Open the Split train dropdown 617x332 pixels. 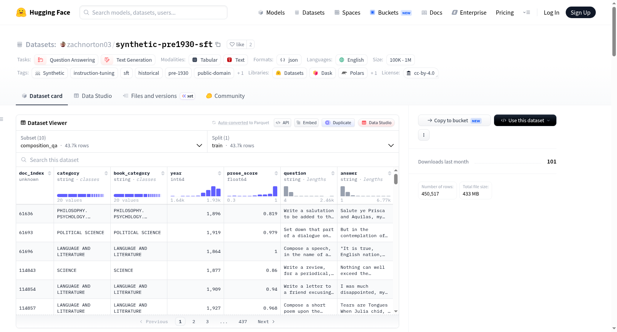coord(303,142)
